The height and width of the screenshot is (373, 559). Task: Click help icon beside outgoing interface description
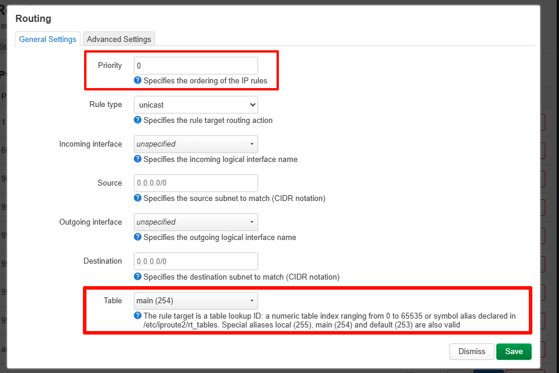[138, 237]
